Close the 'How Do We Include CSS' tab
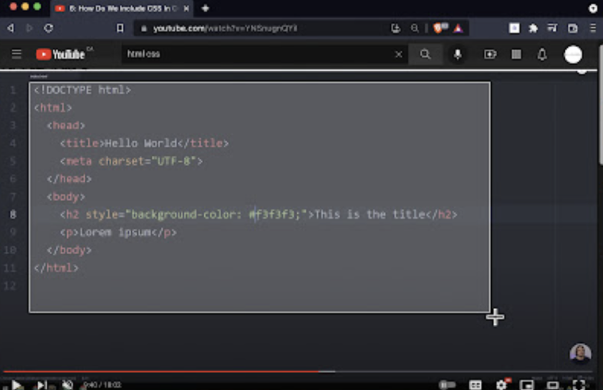 tap(187, 8)
